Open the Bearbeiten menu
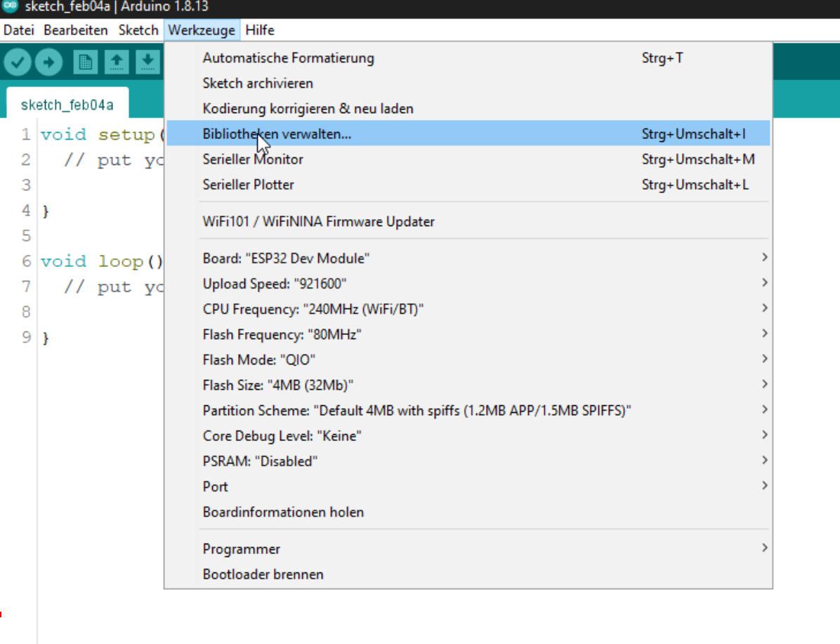Screen dimensions: 840x644 76,30
